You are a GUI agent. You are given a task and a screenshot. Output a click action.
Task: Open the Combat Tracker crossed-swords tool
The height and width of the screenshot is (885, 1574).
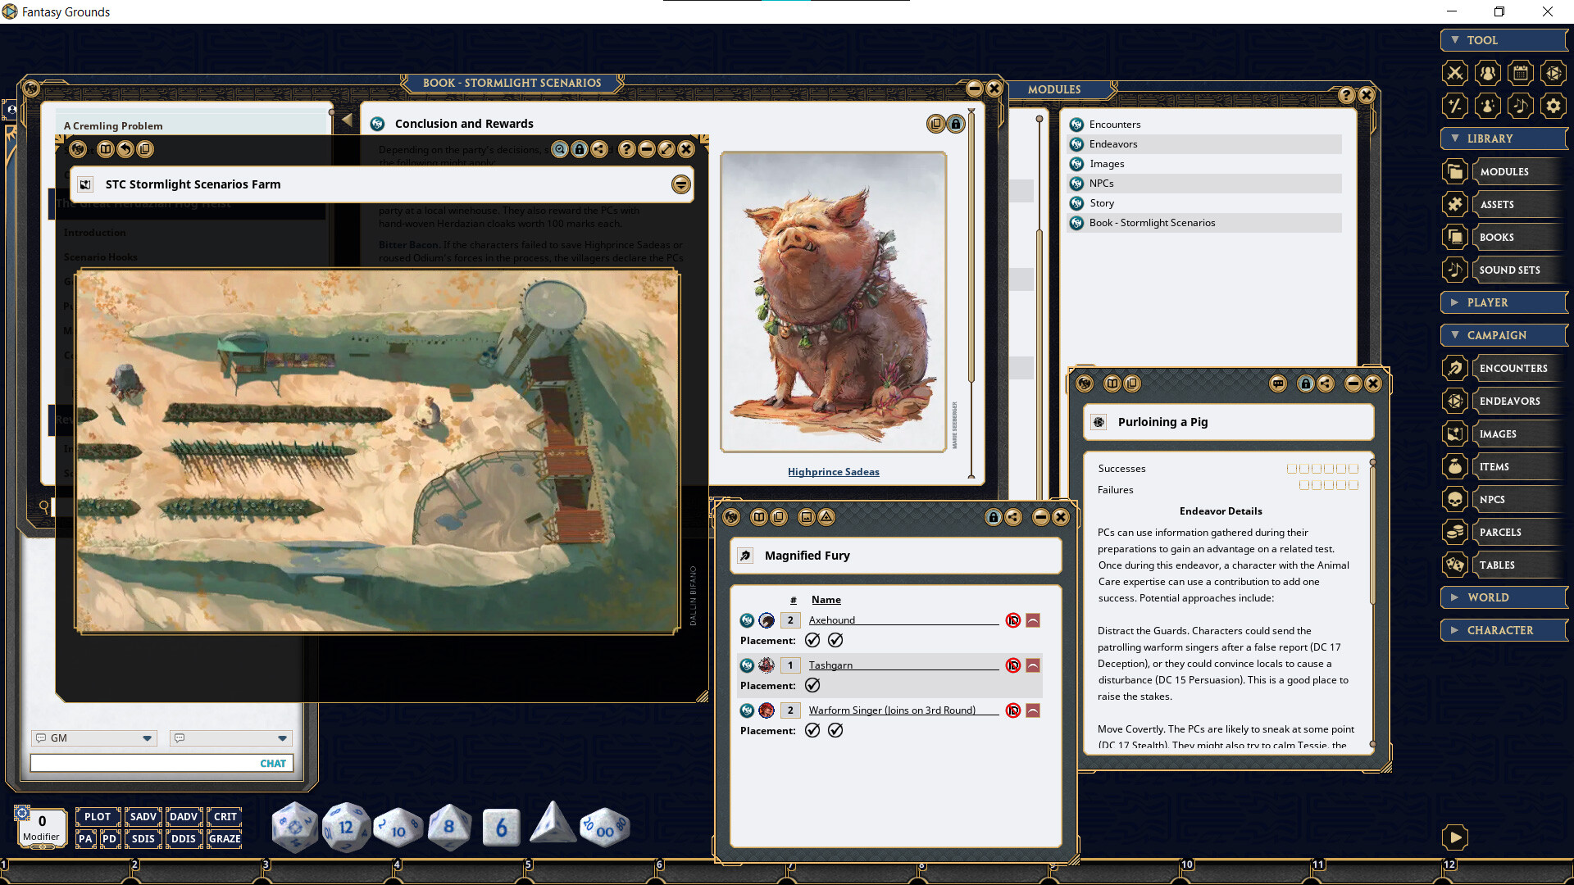click(1455, 73)
